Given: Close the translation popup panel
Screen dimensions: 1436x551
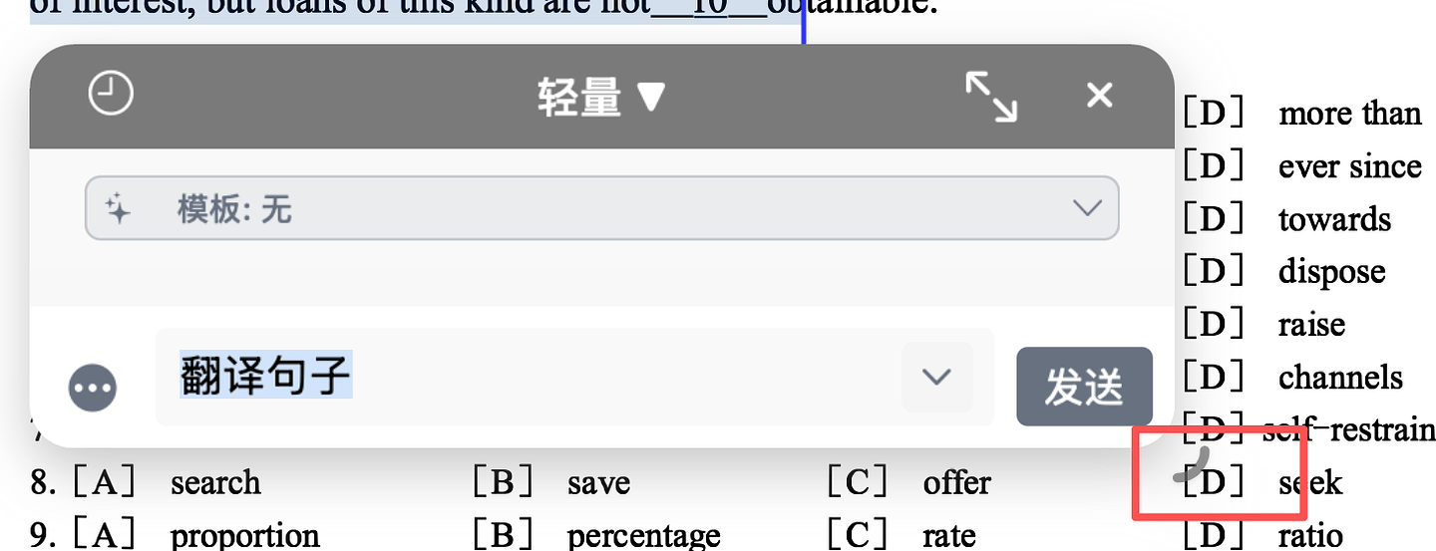Looking at the screenshot, I should [x=1099, y=96].
